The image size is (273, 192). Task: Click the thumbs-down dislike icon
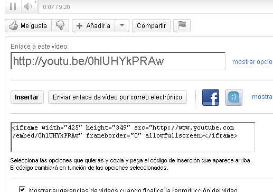[60, 26]
